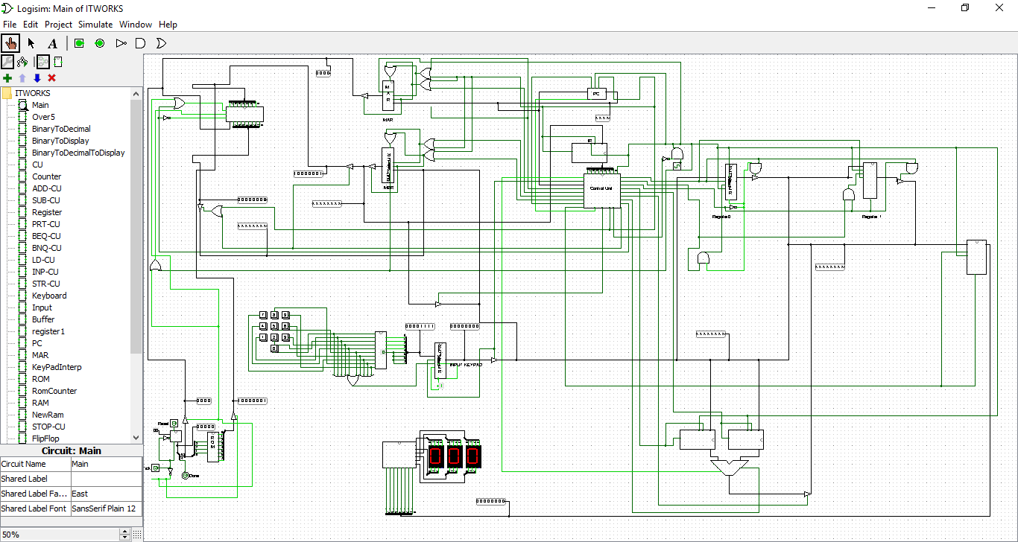Select the Over5 circuit
1018x542 pixels.
[43, 117]
